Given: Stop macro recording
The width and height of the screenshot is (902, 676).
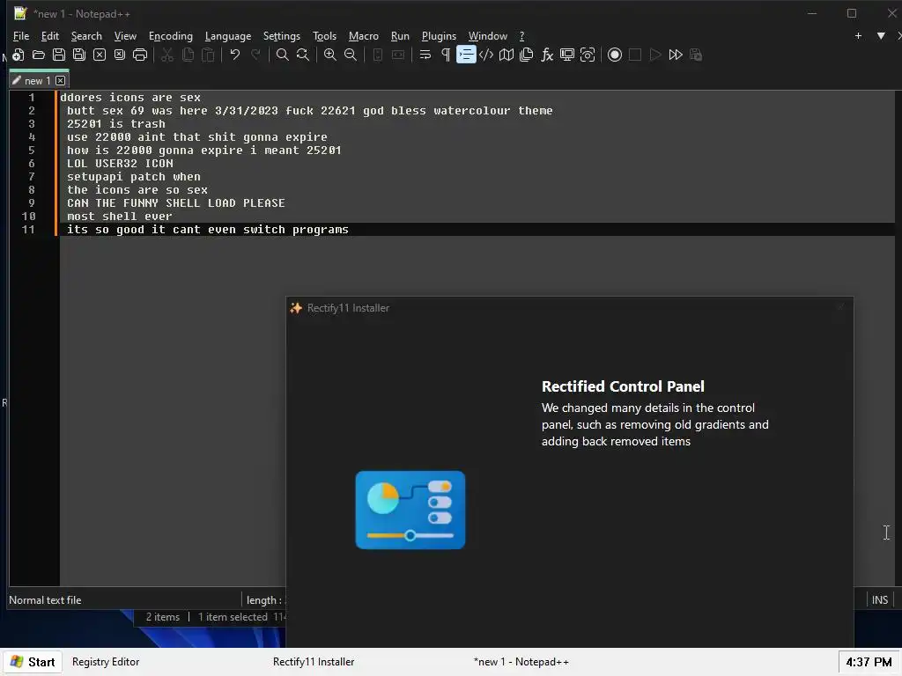Looking at the screenshot, I should point(635,55).
